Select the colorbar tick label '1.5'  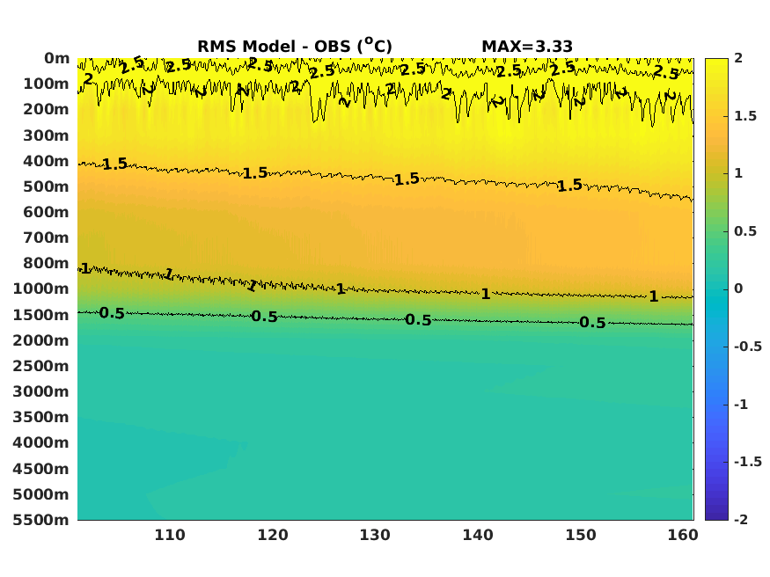point(745,116)
